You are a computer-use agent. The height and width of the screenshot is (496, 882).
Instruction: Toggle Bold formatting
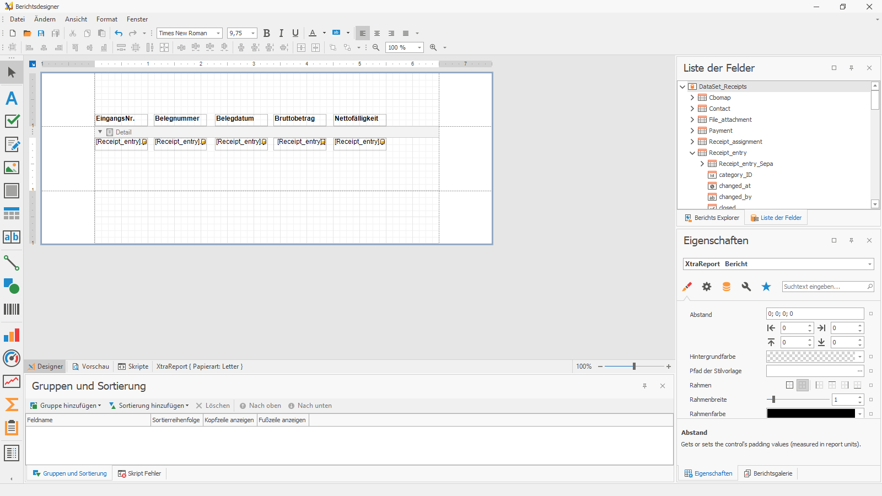[x=267, y=33]
